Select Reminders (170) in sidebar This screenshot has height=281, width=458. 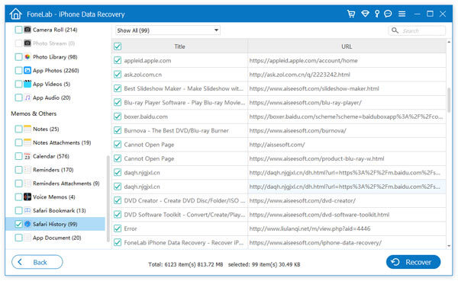pyautogui.click(x=53, y=170)
